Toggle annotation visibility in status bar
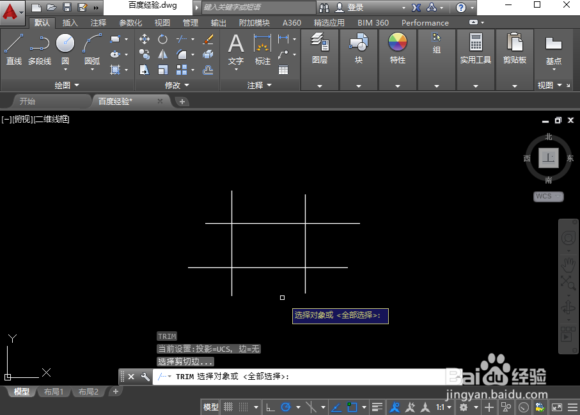This screenshot has height=415, width=580. point(395,407)
